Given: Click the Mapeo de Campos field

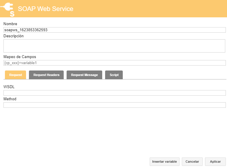Looking at the screenshot, I should 115,63.
